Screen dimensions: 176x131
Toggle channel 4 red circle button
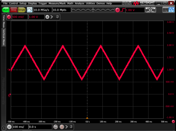coord(9,17)
